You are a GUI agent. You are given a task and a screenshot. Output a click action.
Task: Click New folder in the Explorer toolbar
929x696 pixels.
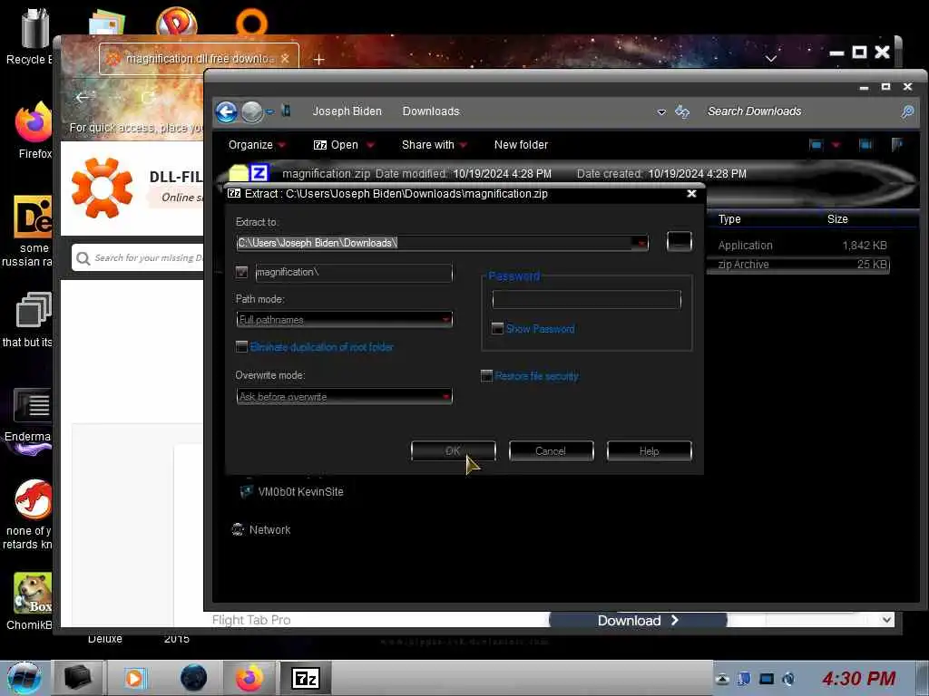[x=521, y=145]
